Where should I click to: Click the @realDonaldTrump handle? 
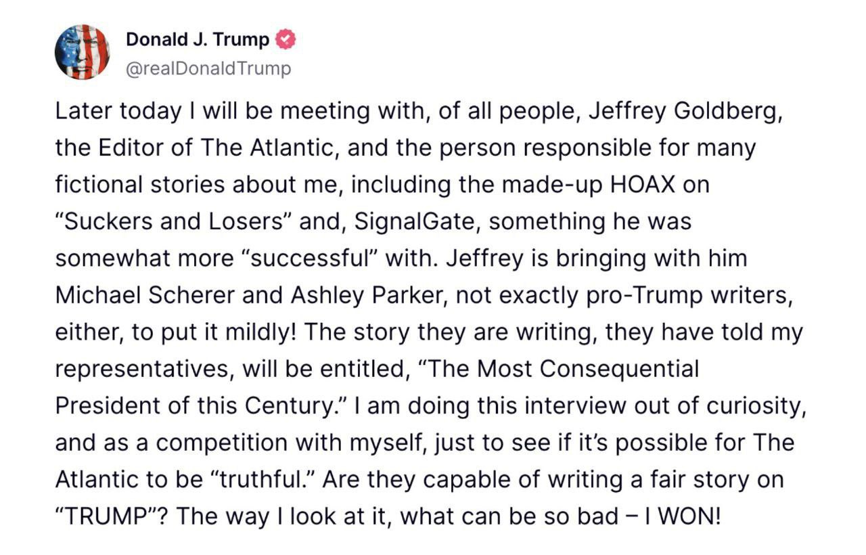pos(208,68)
